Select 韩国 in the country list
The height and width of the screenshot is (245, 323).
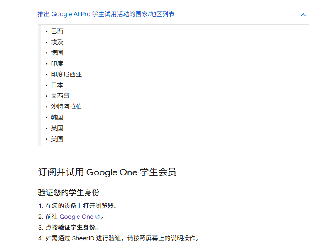coord(57,117)
